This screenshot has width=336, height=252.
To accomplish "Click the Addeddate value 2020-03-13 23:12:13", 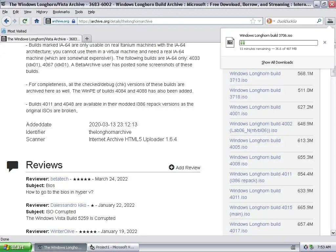I will pyautogui.click(x=113, y=124).
